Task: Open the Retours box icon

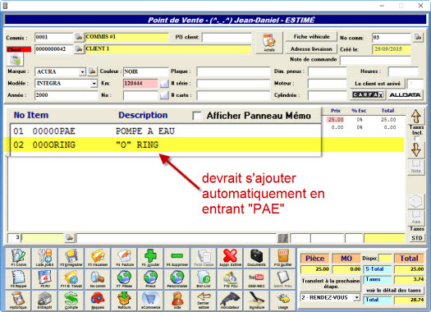Action: pyautogui.click(x=124, y=301)
